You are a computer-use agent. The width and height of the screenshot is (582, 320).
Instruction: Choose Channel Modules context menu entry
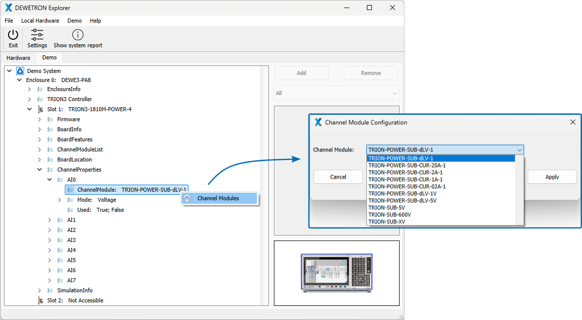[x=219, y=198]
